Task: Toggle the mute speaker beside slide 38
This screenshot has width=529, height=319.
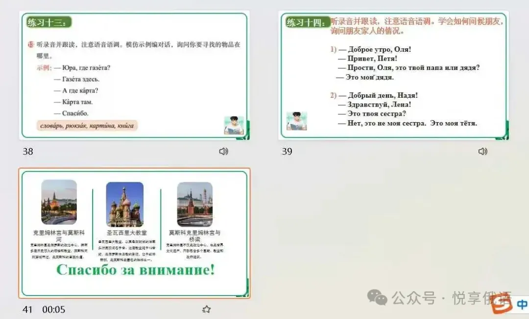Action: 223,151
